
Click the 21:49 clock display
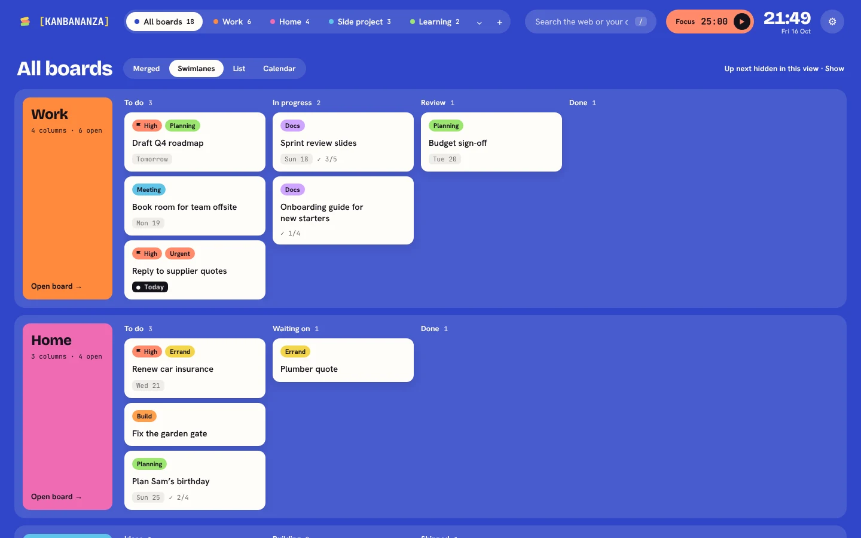coord(787,18)
